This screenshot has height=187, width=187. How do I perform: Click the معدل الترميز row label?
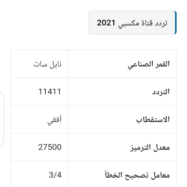[150, 148]
